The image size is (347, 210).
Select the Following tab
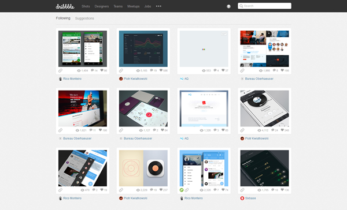click(x=63, y=18)
